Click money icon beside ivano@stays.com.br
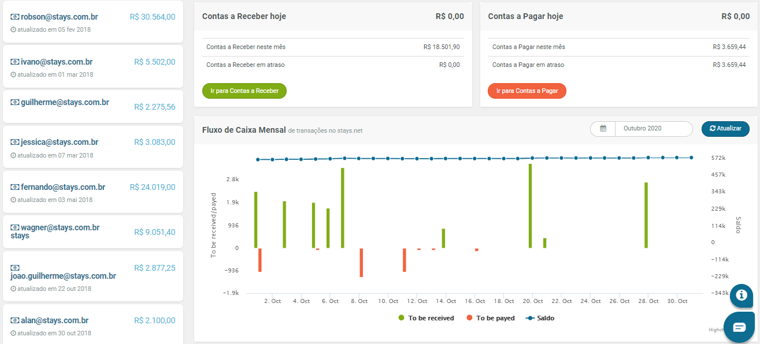This screenshot has width=760, height=344. tap(15, 62)
